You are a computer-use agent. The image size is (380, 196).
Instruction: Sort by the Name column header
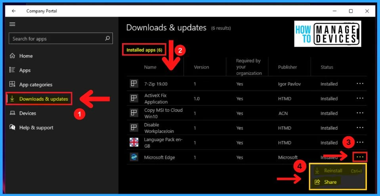pos(150,67)
